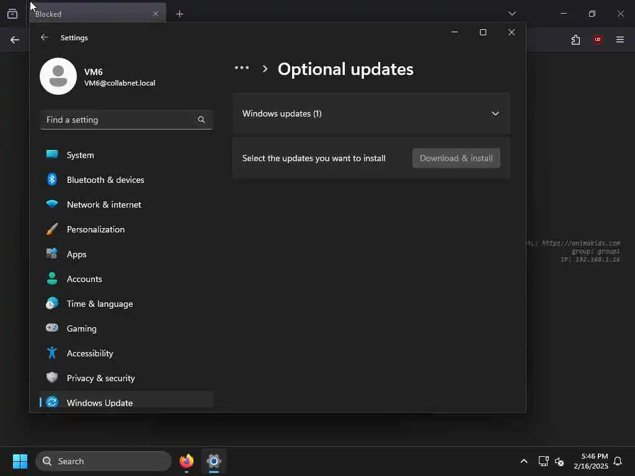Click the Gaming controller icon
The height and width of the screenshot is (476, 635).
(52, 328)
